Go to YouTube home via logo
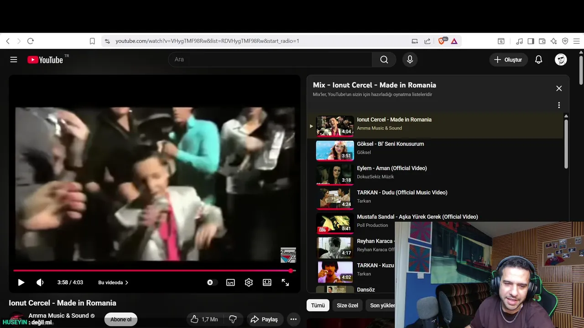This screenshot has height=328, width=584. point(45,60)
